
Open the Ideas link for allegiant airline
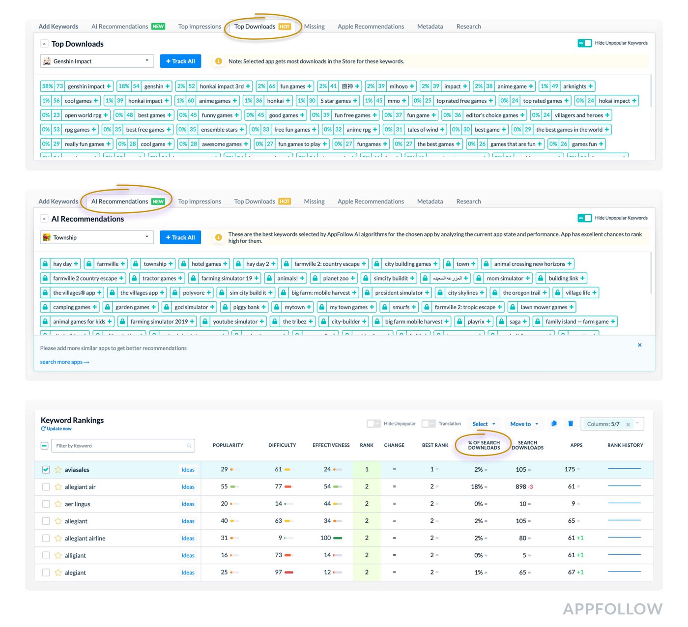[x=188, y=539]
